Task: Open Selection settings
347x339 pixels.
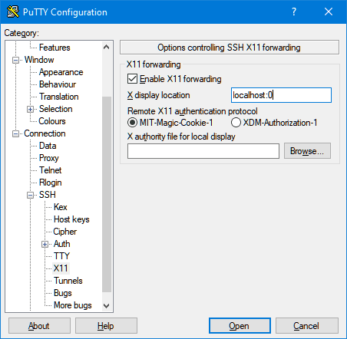Action: pyautogui.click(x=56, y=109)
